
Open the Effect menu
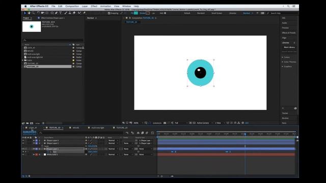coord(94,6)
